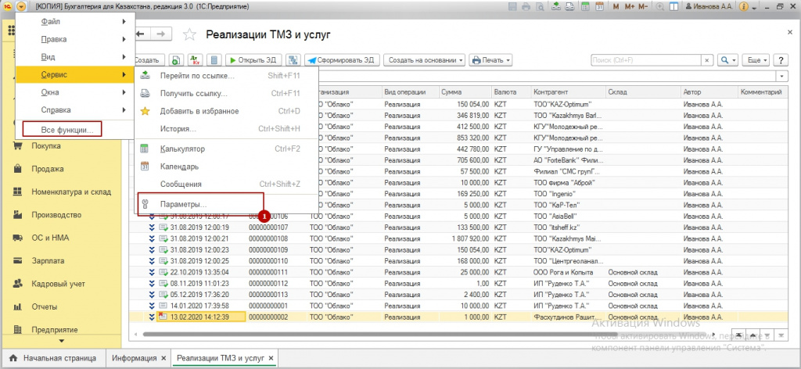Expand sidebar sections with bottom down arrow
The width and height of the screenshot is (801, 369).
coord(61,341)
